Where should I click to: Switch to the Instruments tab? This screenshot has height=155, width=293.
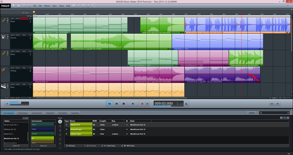click(37, 113)
